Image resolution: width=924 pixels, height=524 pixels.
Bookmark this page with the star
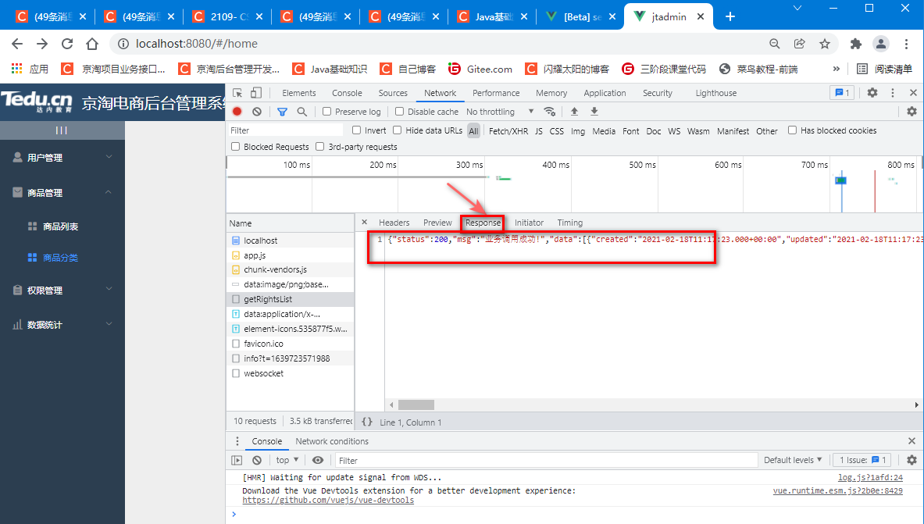(x=824, y=44)
